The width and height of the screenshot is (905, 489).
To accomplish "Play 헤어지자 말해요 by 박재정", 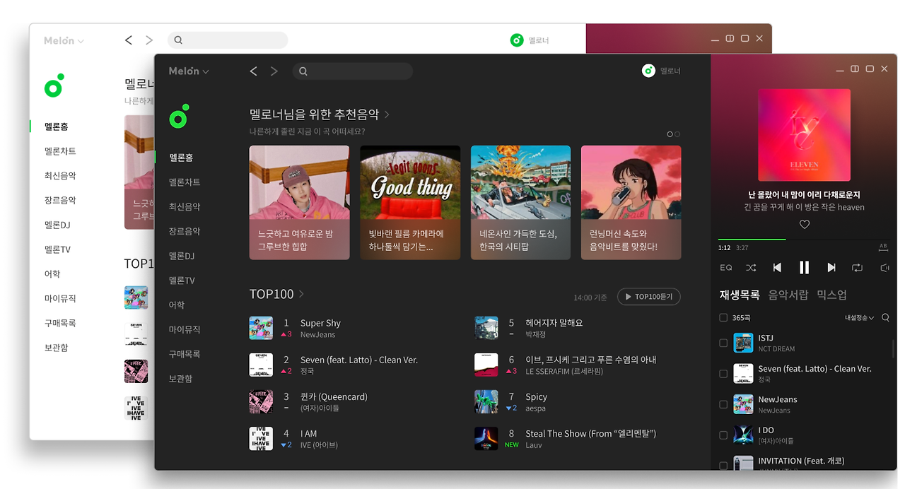I will 554,323.
